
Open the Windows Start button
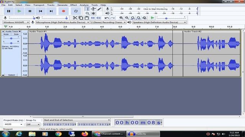6,134
